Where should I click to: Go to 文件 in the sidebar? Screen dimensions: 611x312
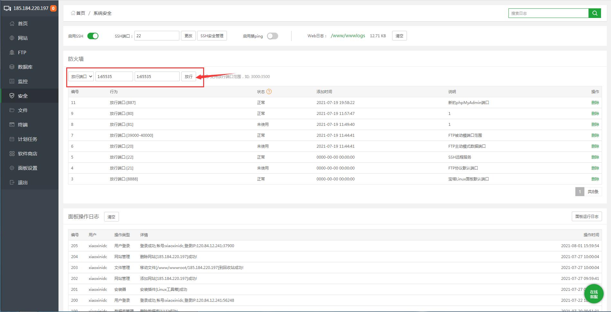22,110
